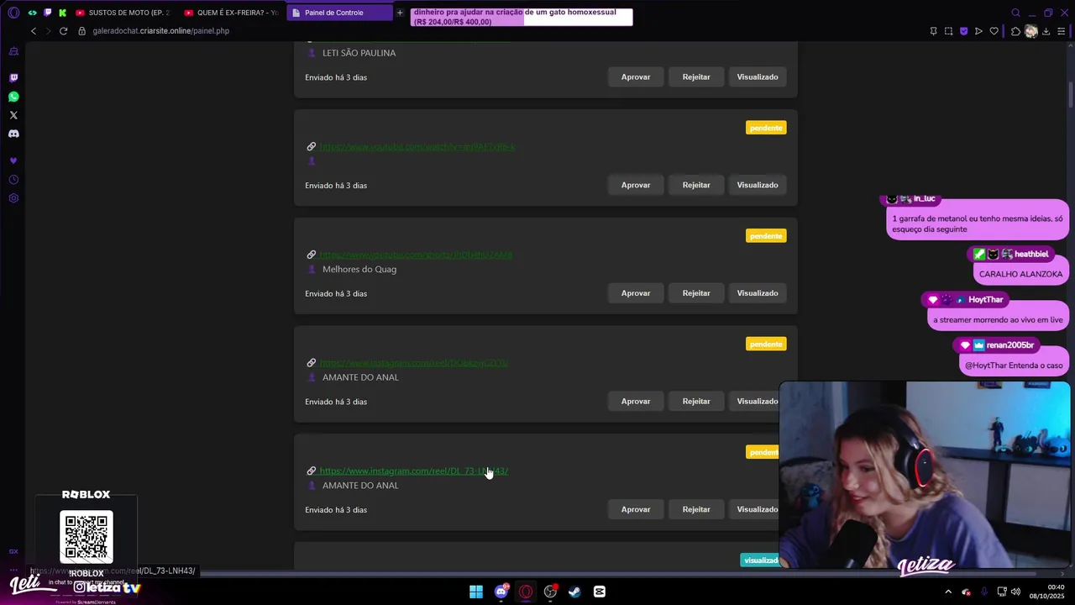Open Steam from the taskbar

(574, 592)
